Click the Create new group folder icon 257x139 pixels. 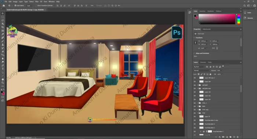click(x=231, y=137)
